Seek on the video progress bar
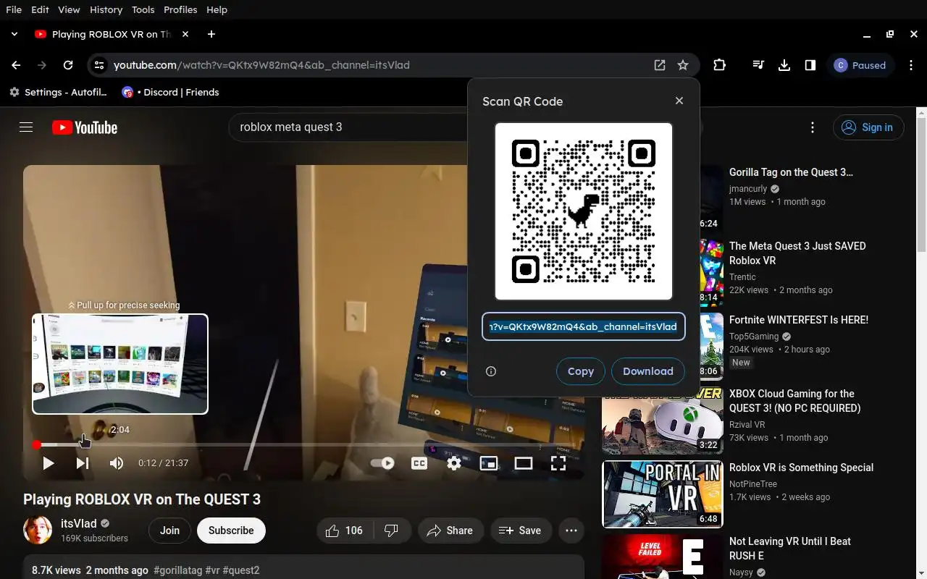Viewport: 927px width, 579px height. click(303, 444)
